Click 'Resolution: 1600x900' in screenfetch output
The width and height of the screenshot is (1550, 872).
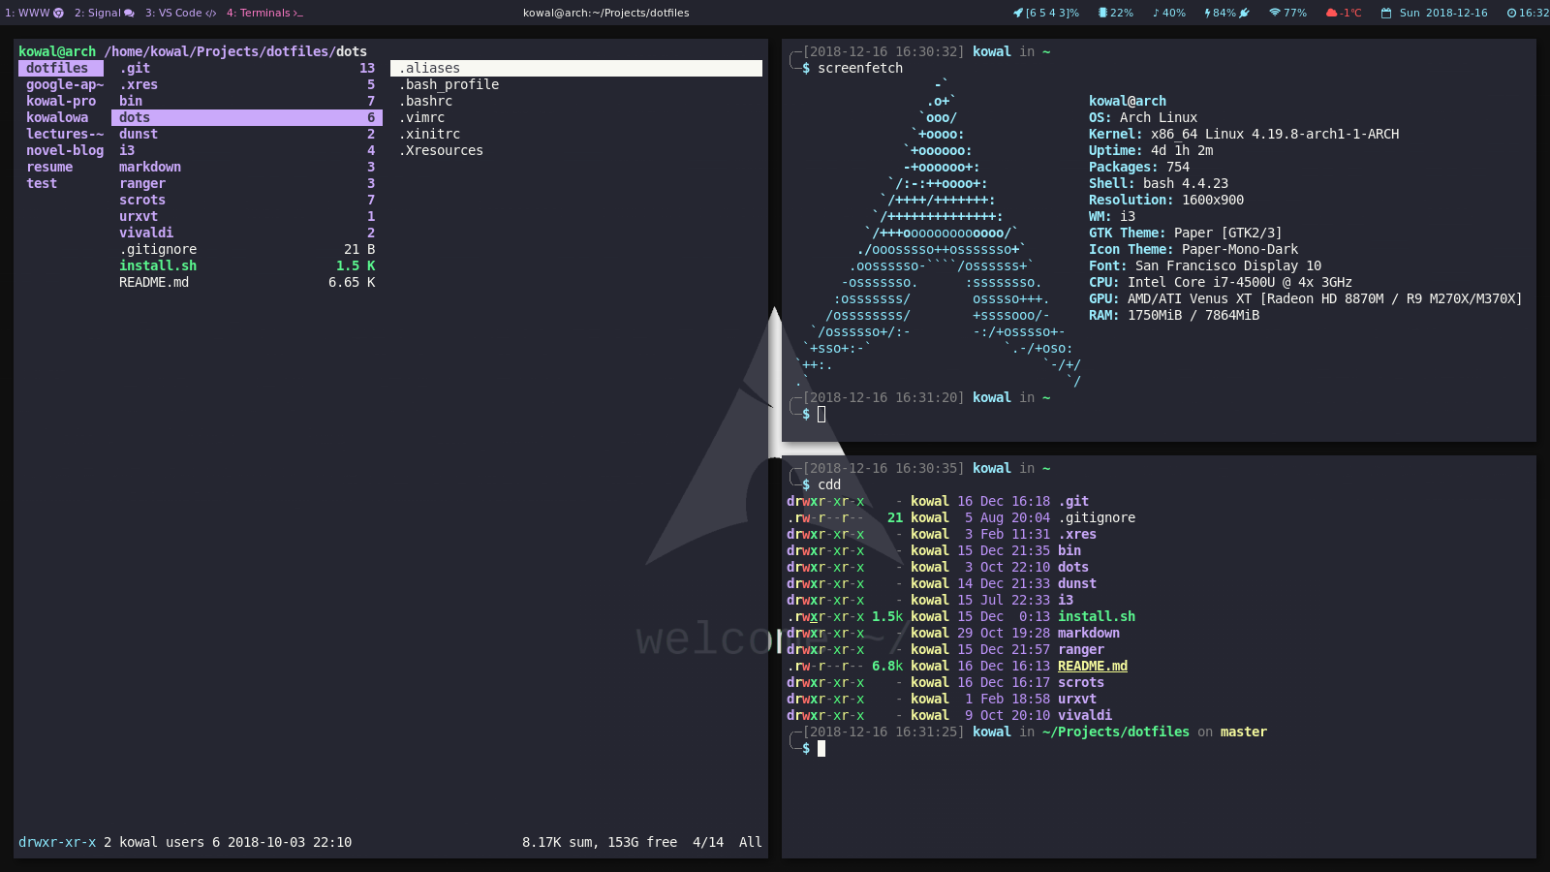(1166, 200)
